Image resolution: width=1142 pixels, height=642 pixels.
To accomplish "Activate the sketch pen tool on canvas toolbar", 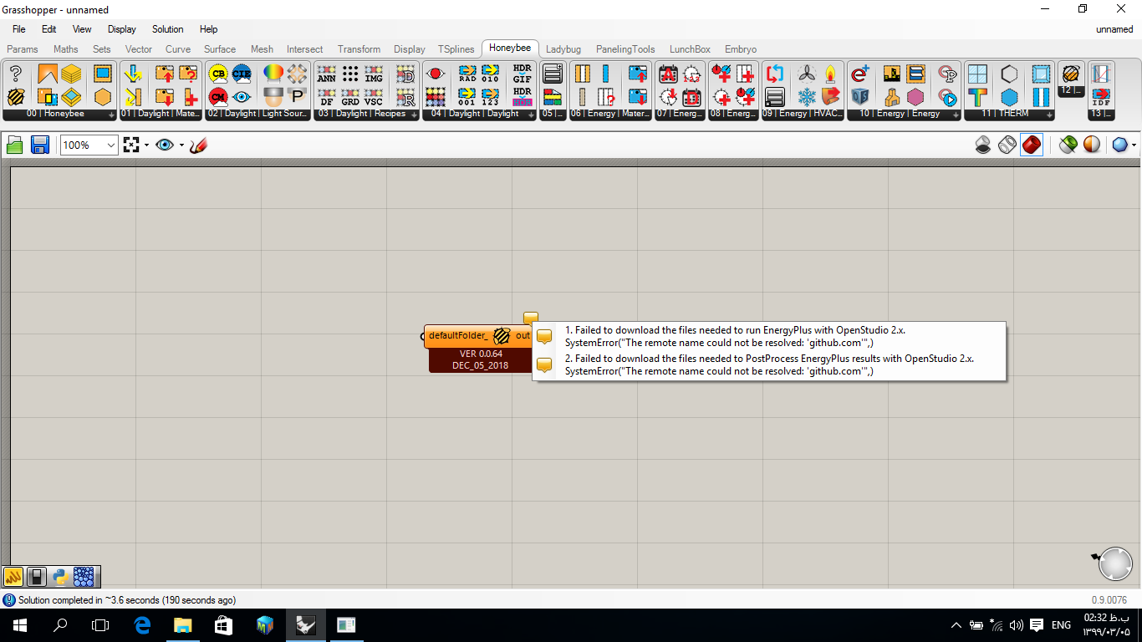I will 198,145.
